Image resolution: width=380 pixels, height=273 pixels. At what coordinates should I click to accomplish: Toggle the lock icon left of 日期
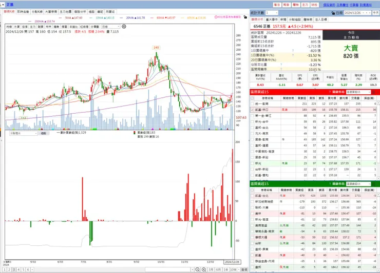pos(333,13)
